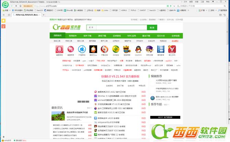Click the site search input field
Image resolution: width=230 pixels, height=142 pixels.
coord(122,27)
